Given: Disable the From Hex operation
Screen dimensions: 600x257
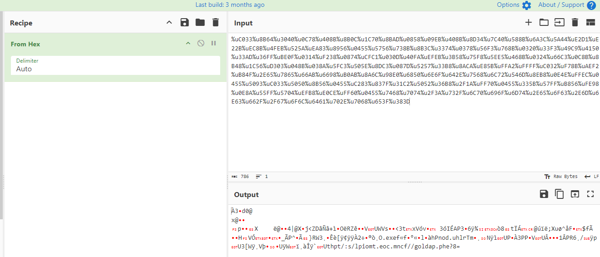Looking at the screenshot, I should point(201,44).
